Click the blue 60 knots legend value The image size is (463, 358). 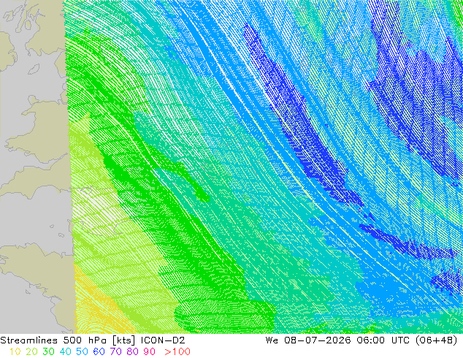coord(99,352)
